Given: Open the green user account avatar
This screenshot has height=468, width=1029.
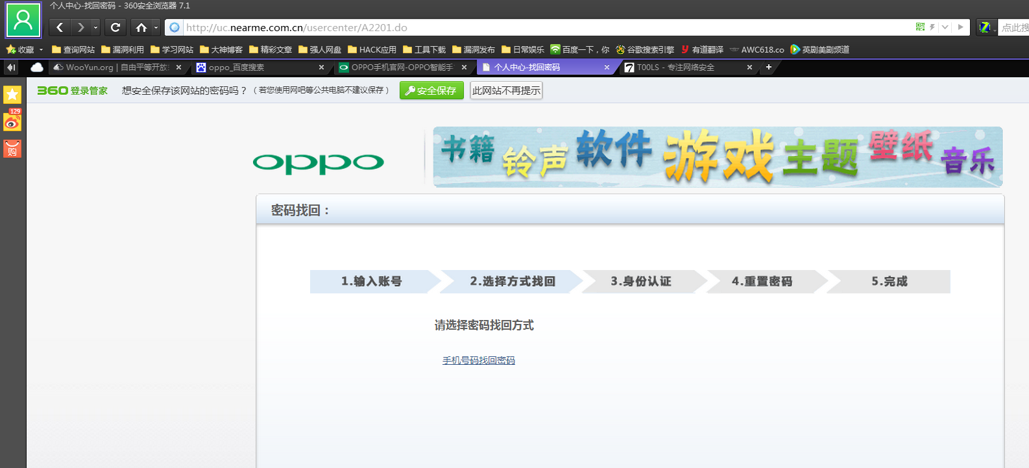Looking at the screenshot, I should click(23, 20).
